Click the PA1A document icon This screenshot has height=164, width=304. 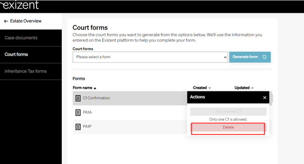coord(78,112)
